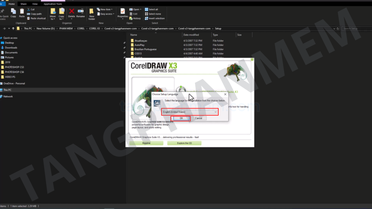Create a folder with the New folder icon

click(x=92, y=13)
